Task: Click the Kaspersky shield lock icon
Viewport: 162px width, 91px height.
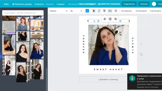Action: (132, 78)
